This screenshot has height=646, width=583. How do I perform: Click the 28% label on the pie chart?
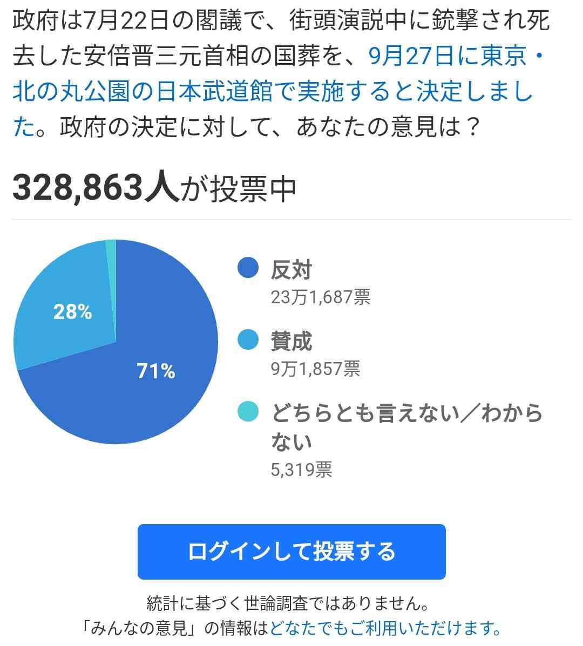coord(72,311)
